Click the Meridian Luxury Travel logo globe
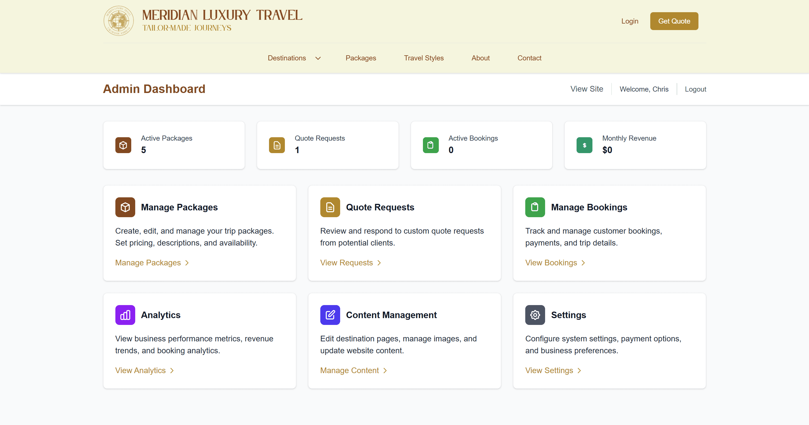The width and height of the screenshot is (809, 425). (118, 21)
